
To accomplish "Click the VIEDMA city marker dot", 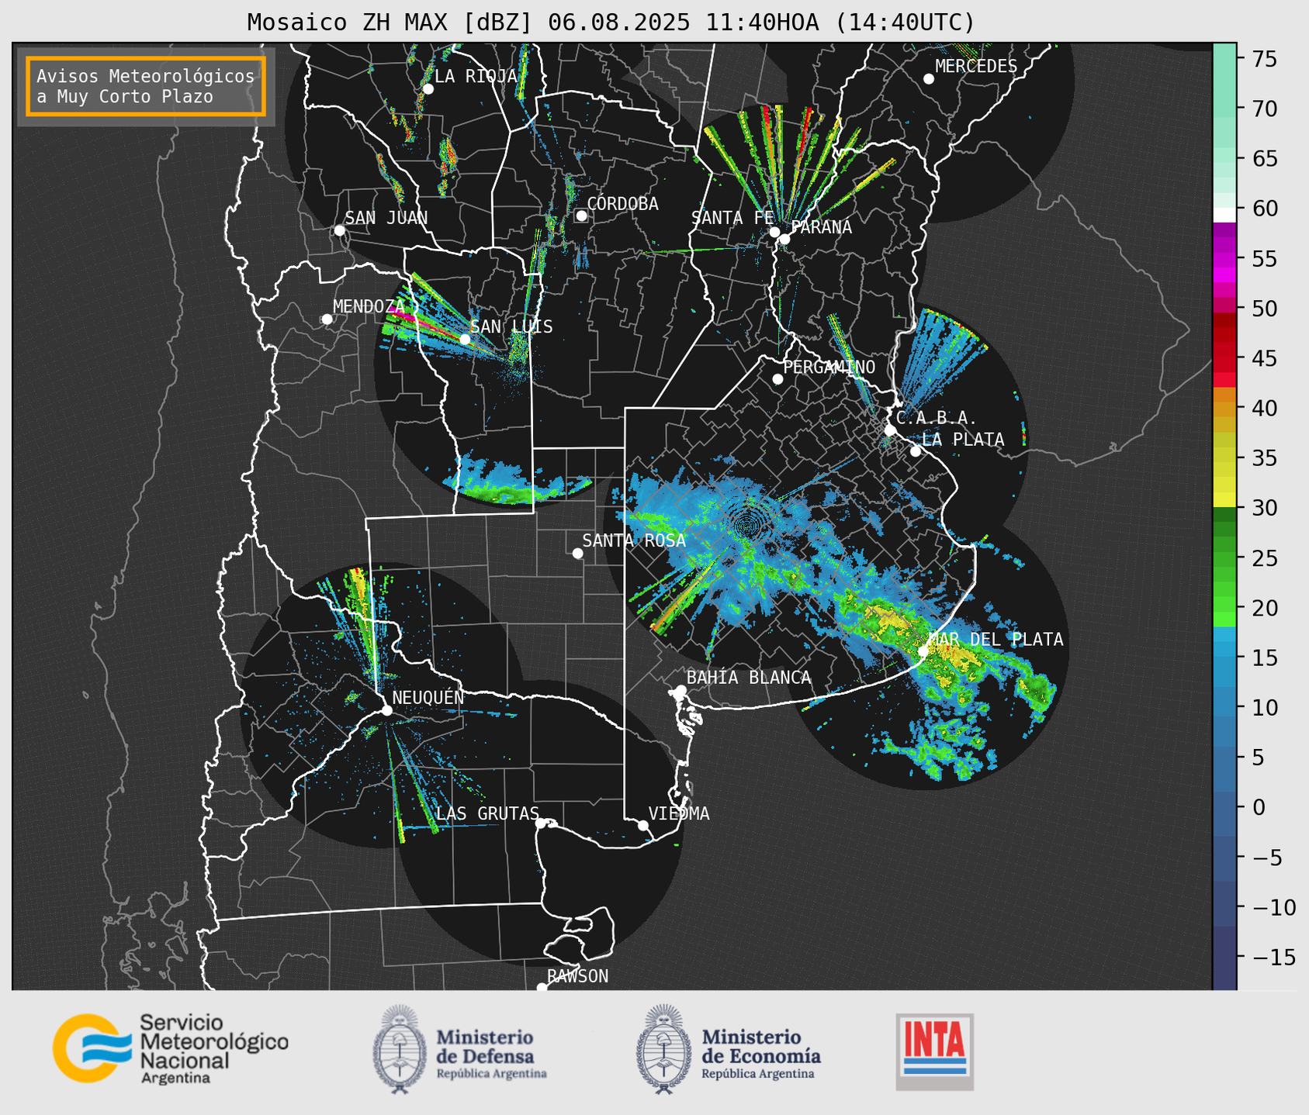I will [x=643, y=825].
